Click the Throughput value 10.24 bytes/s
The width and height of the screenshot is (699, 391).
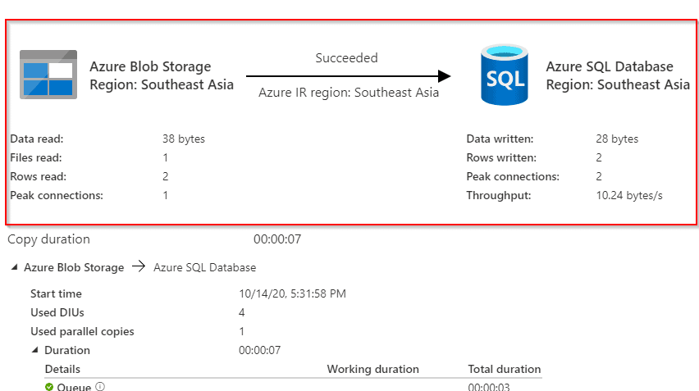630,196
